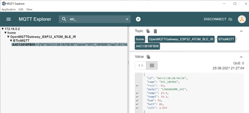Click the cloud-off icon beside DISCONNECT
249x113 pixels.
[230, 19]
